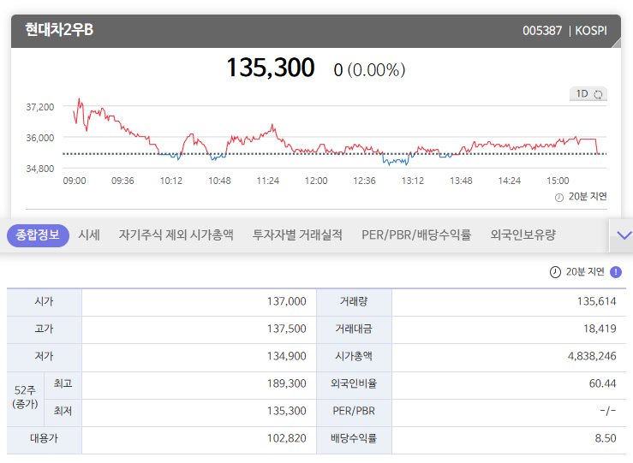633x463 pixels.
Task: Click the 13:12 time axis label
Action: tap(413, 181)
